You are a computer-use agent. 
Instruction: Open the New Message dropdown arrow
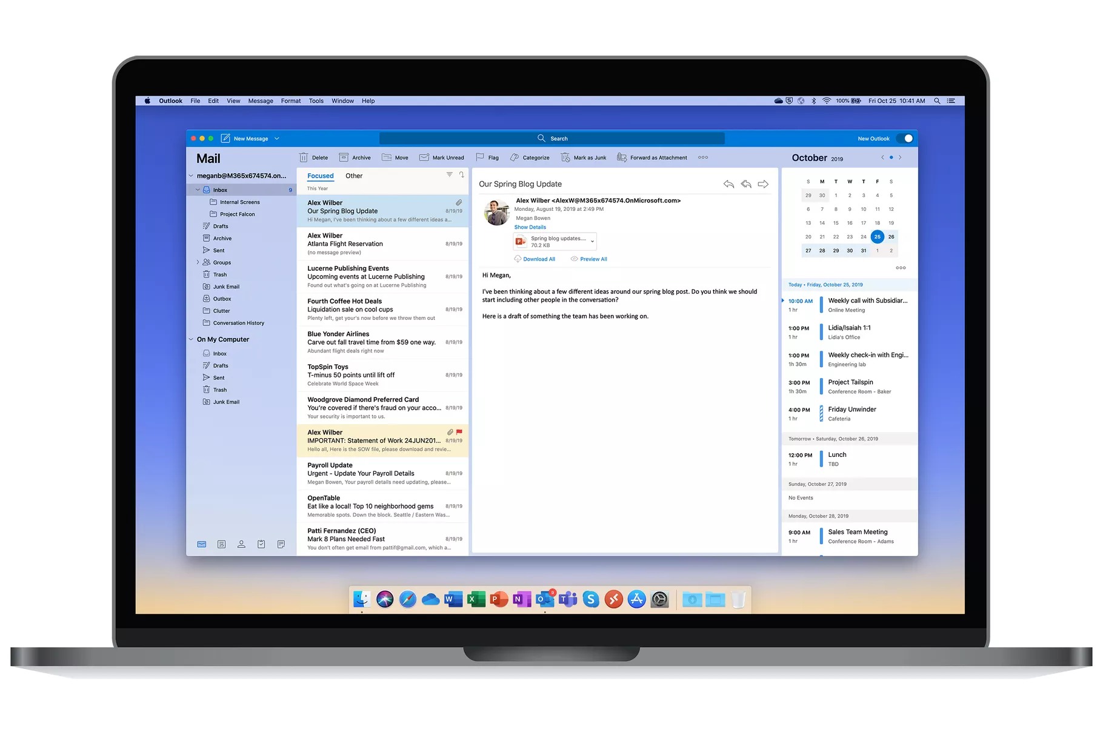coord(277,139)
